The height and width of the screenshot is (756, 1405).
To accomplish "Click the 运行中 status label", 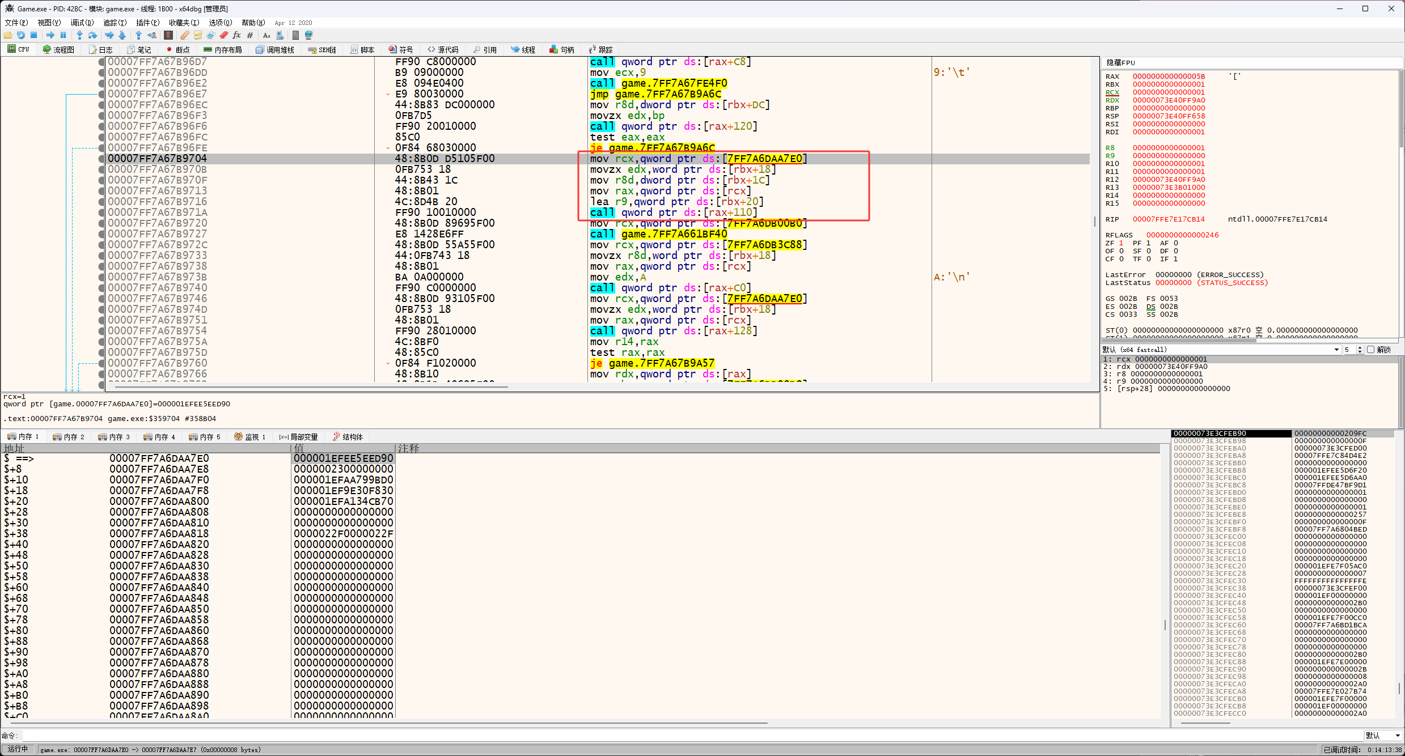I will (x=18, y=749).
